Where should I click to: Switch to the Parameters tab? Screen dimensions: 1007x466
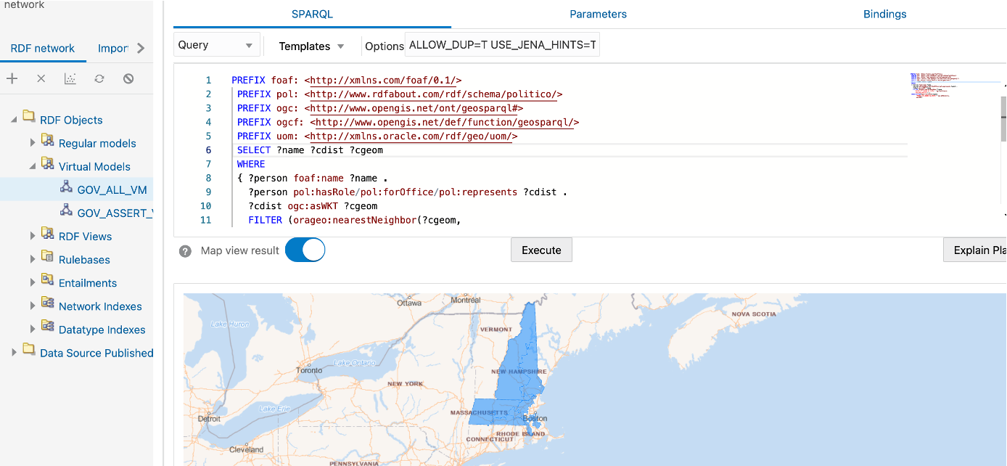pos(598,14)
